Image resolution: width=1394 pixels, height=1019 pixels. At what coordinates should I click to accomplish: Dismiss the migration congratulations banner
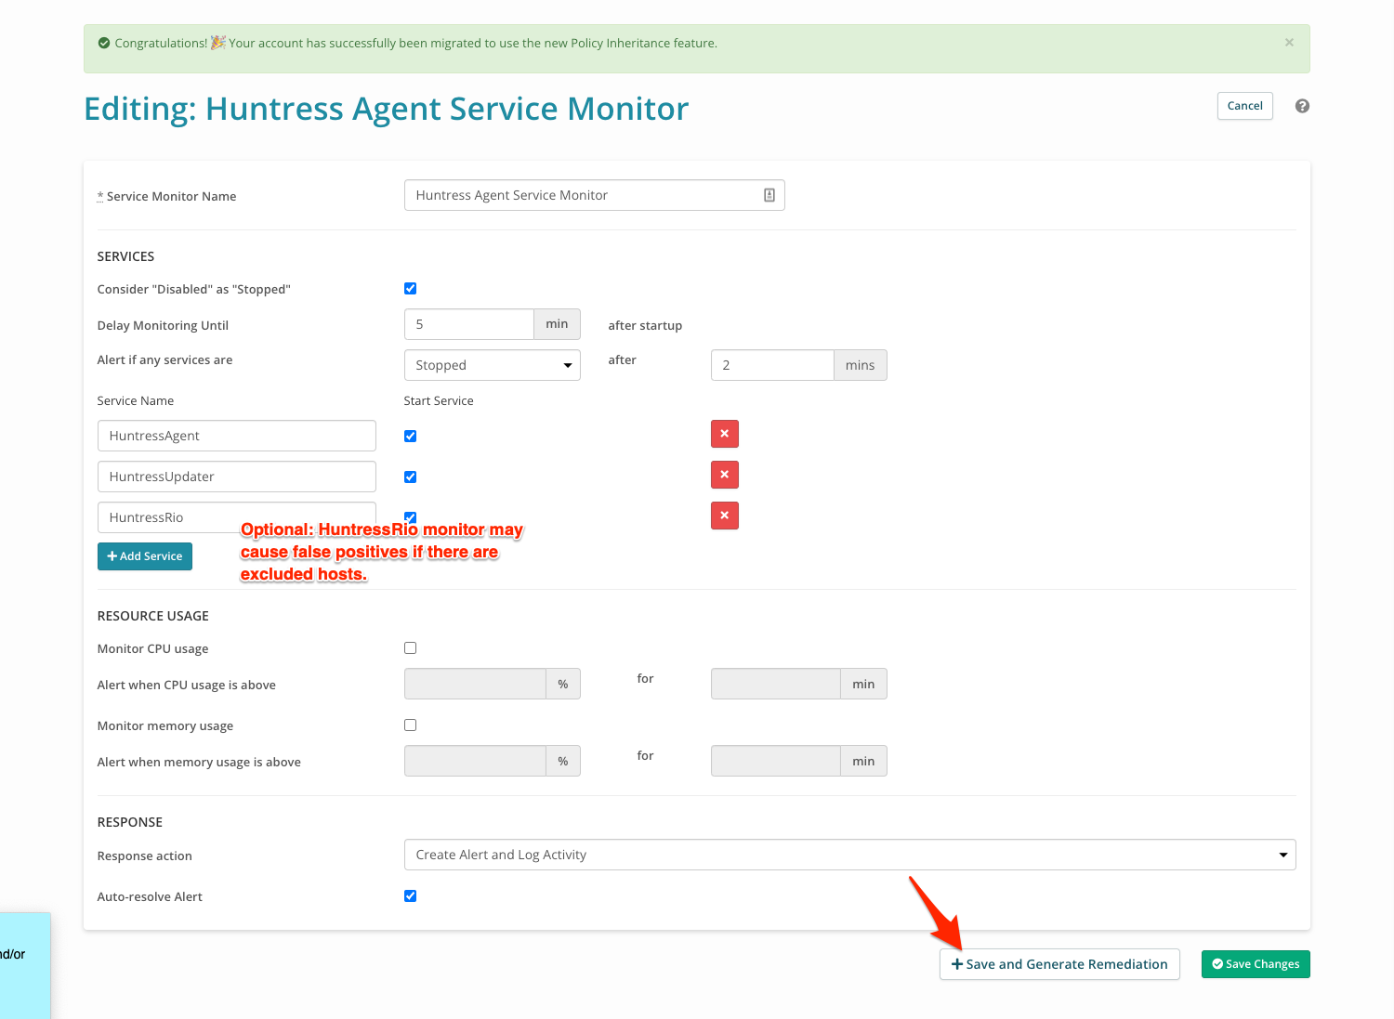point(1289,42)
